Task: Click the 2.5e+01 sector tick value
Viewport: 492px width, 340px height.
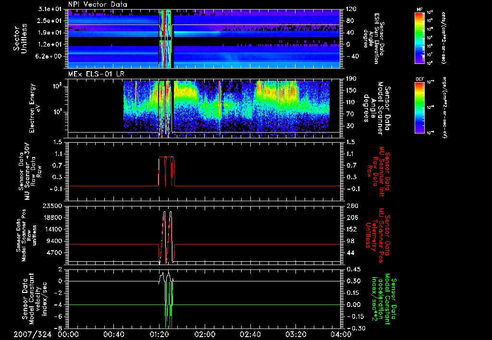Action: [x=50, y=21]
